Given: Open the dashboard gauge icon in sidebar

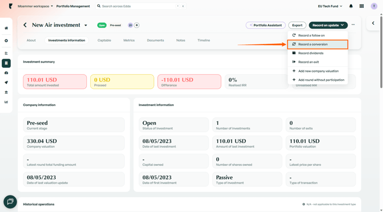Looking at the screenshot, I should click(6, 73).
